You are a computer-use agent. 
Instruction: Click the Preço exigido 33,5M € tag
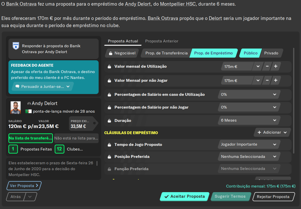coord(83,124)
